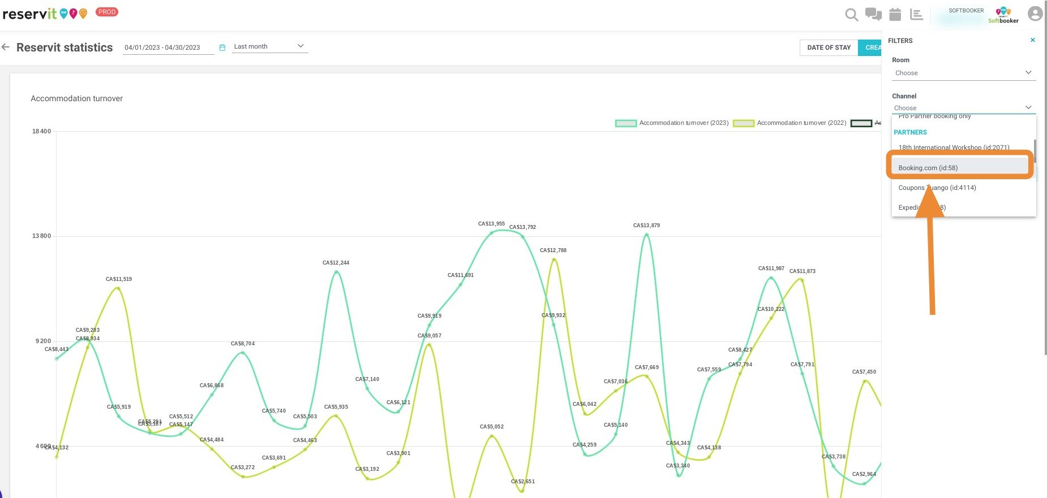The width and height of the screenshot is (1047, 498).
Task: Click the Accommodation turnover chart title
Action: click(x=76, y=98)
